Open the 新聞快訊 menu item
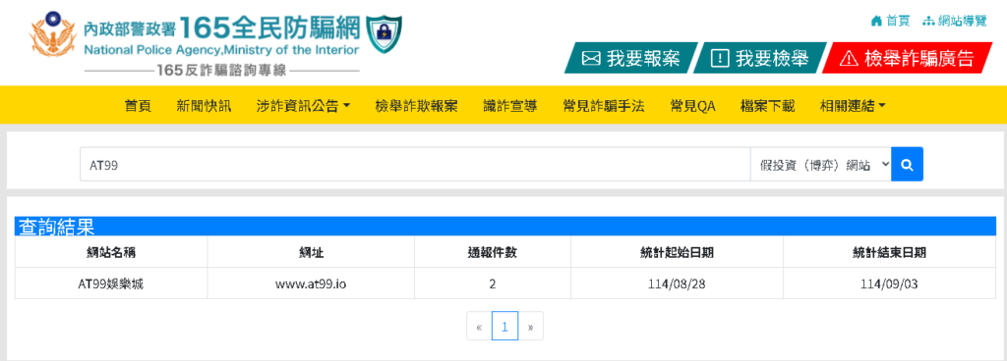Viewport: 1007px width, 361px height. click(x=204, y=106)
